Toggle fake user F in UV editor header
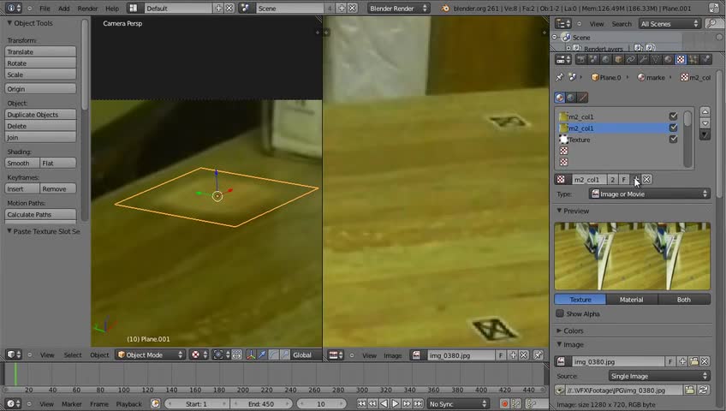This screenshot has width=726, height=411. [501, 355]
